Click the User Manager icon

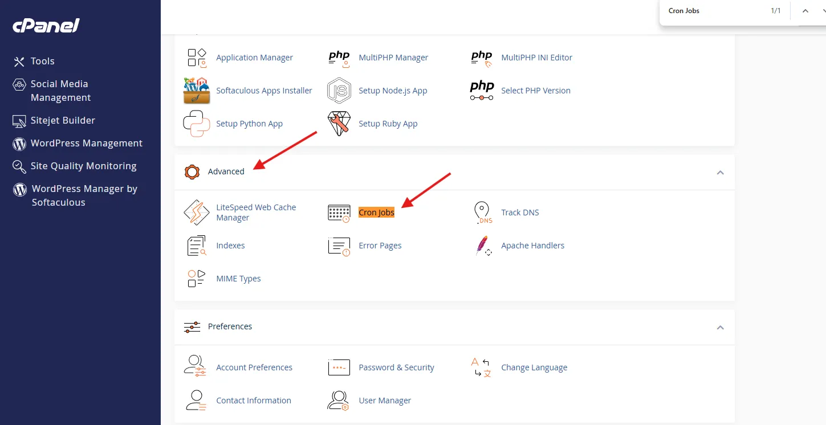pos(338,401)
